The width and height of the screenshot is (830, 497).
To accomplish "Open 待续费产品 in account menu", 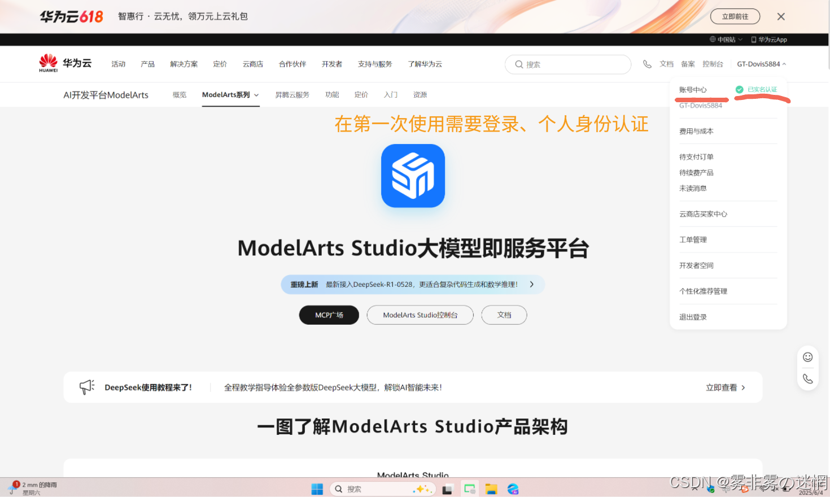I will click(696, 173).
